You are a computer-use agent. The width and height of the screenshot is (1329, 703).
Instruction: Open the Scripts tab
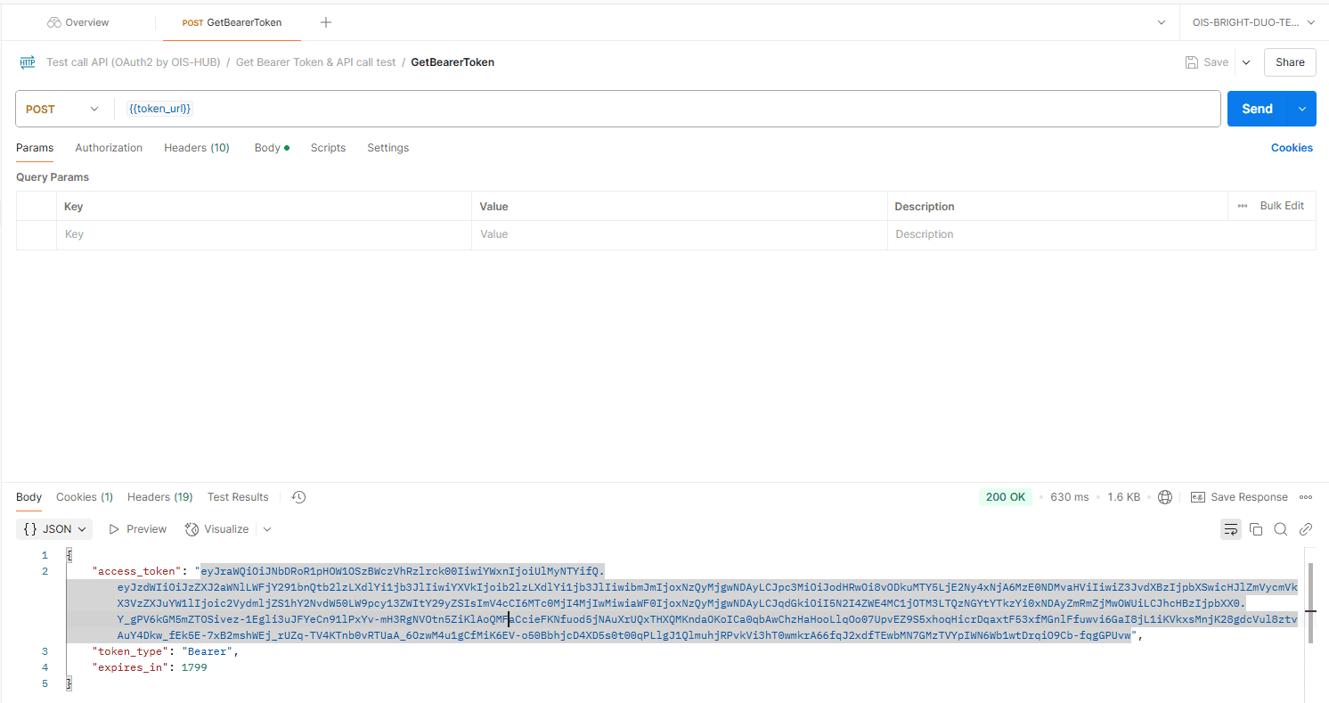[x=328, y=148]
